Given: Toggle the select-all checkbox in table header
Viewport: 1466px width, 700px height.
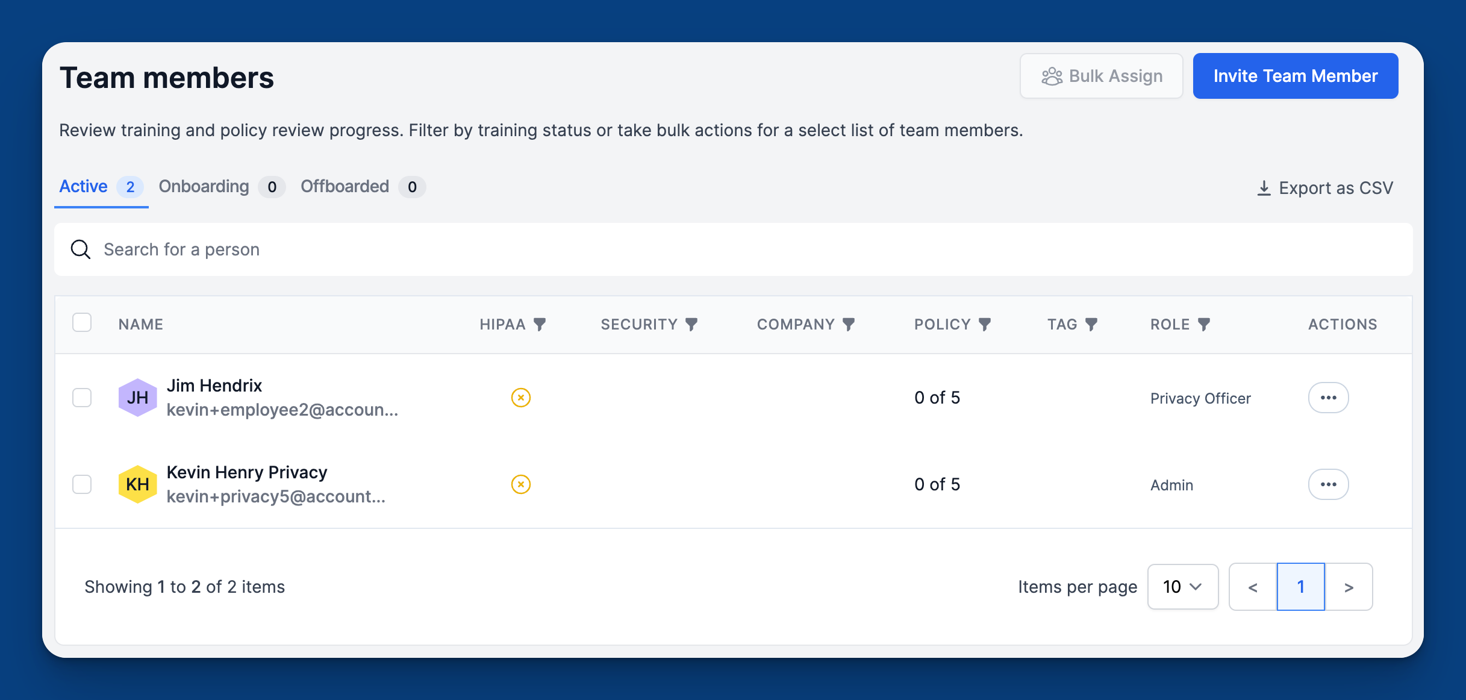Looking at the screenshot, I should [82, 323].
